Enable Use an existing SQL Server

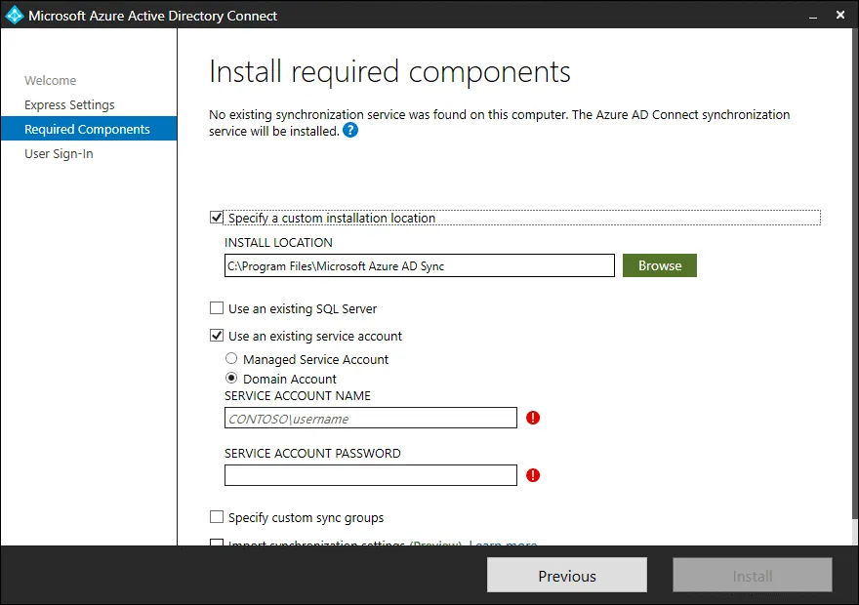(217, 308)
